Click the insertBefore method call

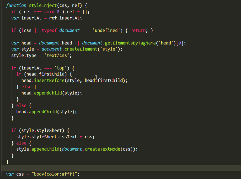(x=49, y=81)
